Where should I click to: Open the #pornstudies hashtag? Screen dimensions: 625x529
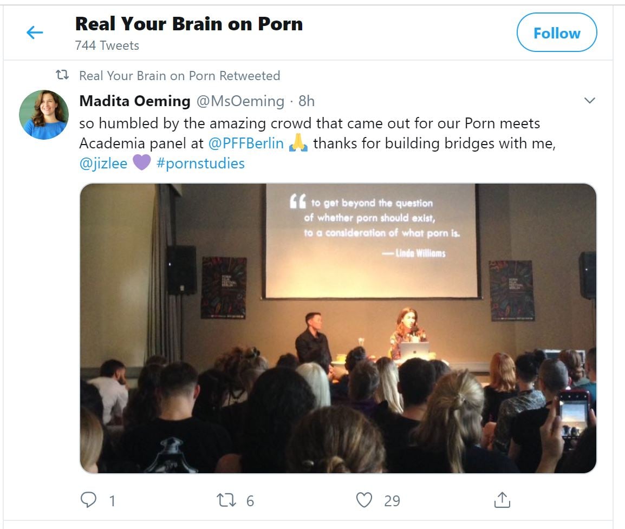point(200,164)
